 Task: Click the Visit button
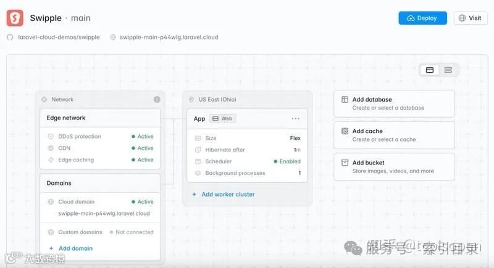tap(471, 18)
